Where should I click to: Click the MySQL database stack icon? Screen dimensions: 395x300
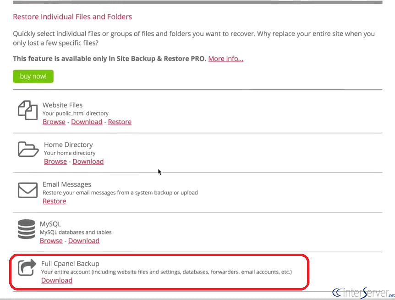(x=26, y=229)
